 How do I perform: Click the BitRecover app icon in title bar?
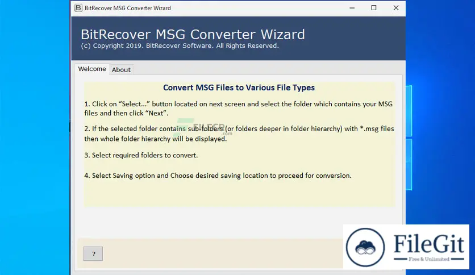[78, 8]
